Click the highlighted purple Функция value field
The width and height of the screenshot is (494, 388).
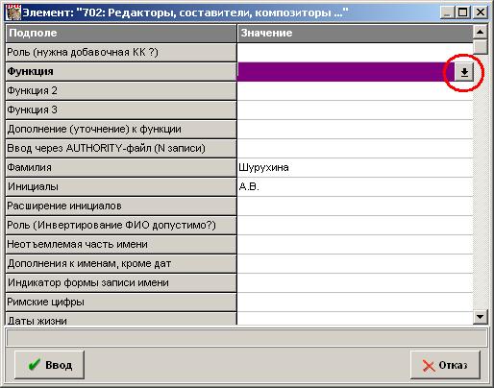tap(346, 72)
